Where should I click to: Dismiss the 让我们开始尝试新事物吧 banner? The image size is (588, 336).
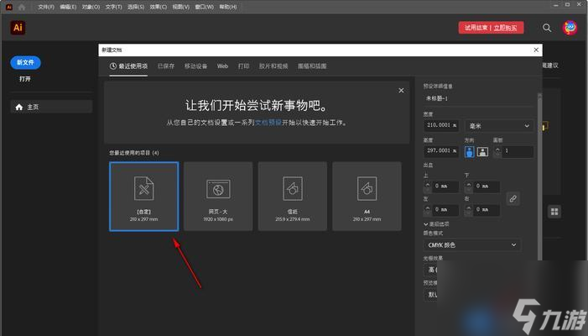point(401,90)
